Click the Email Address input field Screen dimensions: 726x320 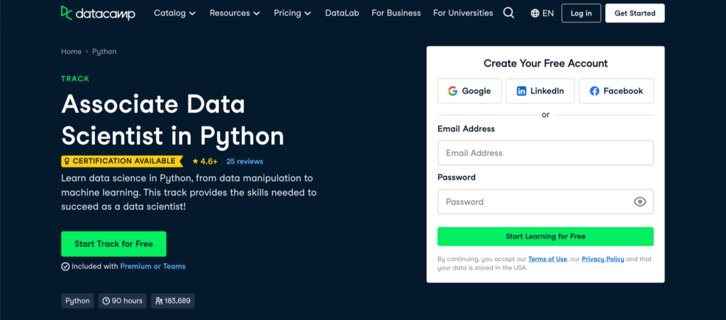coord(544,153)
